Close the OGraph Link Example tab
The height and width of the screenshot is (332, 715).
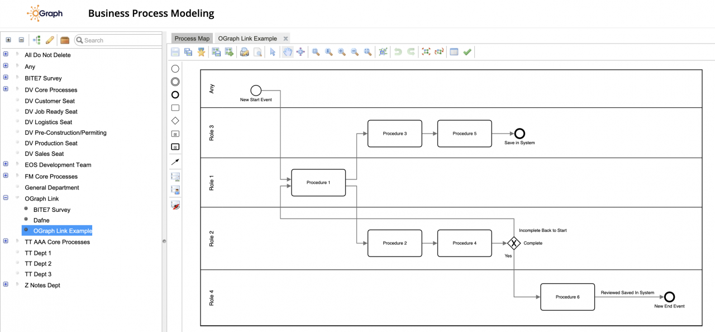click(x=285, y=38)
